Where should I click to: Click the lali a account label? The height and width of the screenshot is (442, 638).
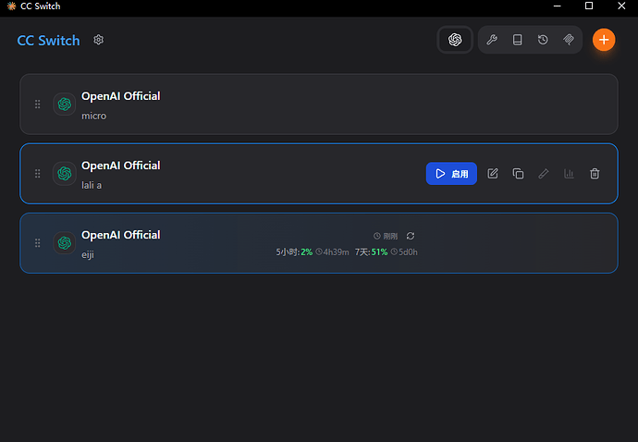pyautogui.click(x=92, y=185)
